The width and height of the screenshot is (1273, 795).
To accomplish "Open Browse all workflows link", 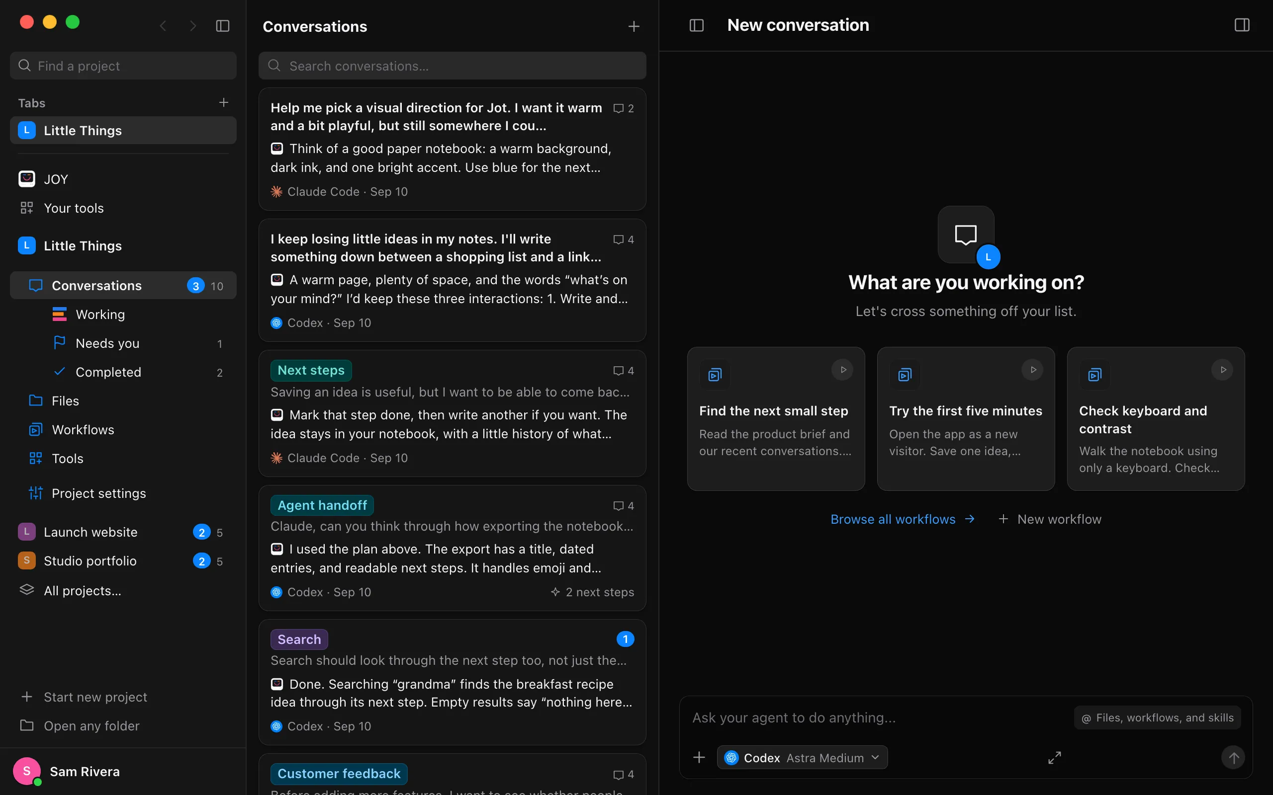I will pos(903,520).
